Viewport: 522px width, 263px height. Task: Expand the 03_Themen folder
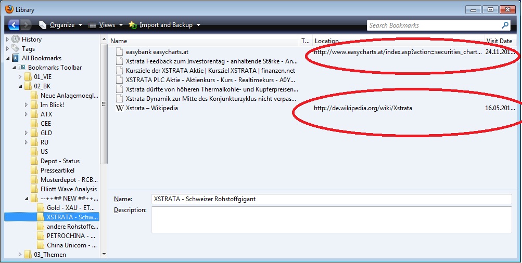[x=20, y=255]
